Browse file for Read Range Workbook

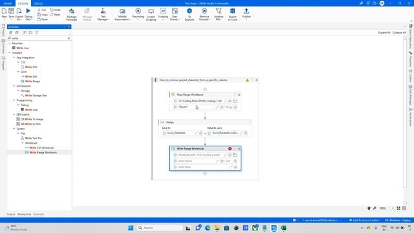(x=235, y=101)
